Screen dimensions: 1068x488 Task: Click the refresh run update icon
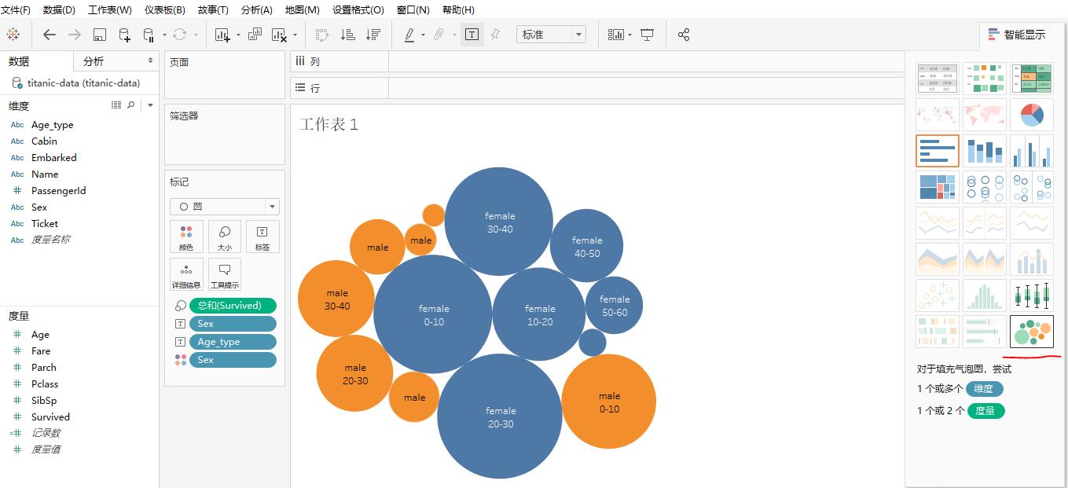pyautogui.click(x=179, y=35)
